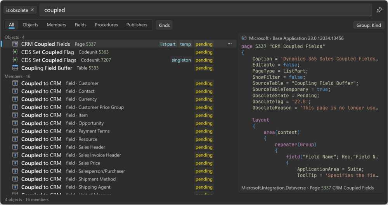Image resolution: width=388 pixels, height=205 pixels.
Task: Open more actions for CRM Coupled Fields
Action: point(230,44)
